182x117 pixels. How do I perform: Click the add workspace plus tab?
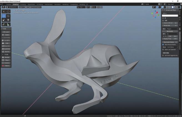[x=87, y=4]
